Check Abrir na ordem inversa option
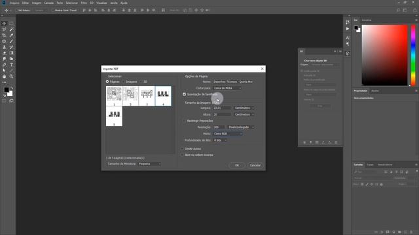Viewport: 419px width, 235px height. click(x=182, y=155)
